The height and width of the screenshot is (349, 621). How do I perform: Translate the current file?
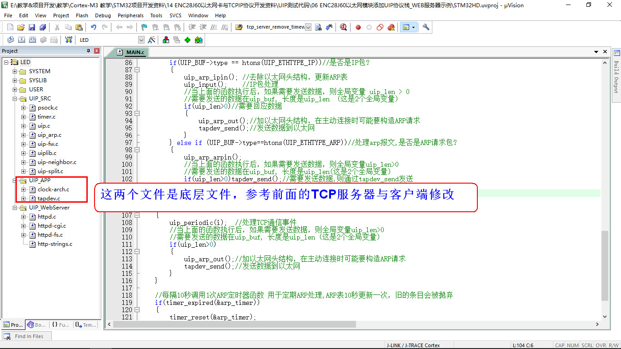(x=10, y=40)
